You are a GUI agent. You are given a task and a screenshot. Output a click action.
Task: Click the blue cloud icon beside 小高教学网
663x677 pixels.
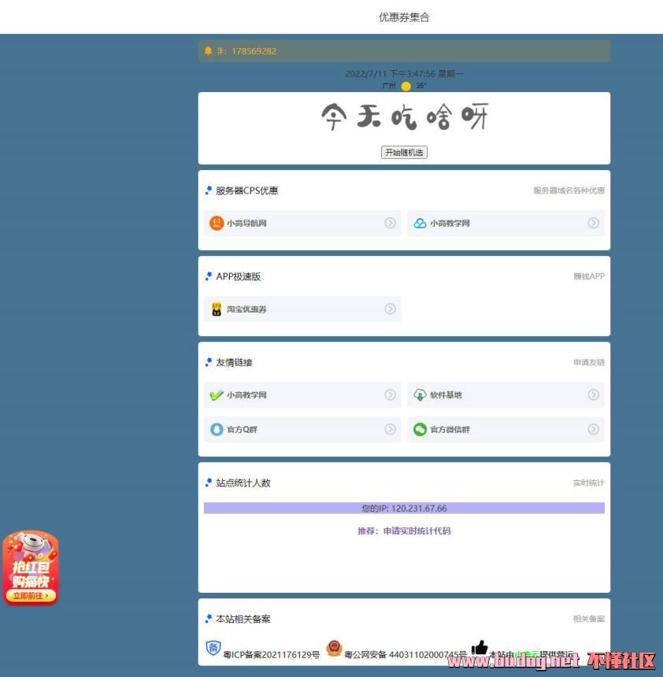pos(420,224)
